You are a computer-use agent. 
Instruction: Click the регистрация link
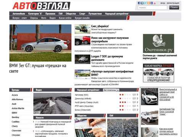click(173, 3)
